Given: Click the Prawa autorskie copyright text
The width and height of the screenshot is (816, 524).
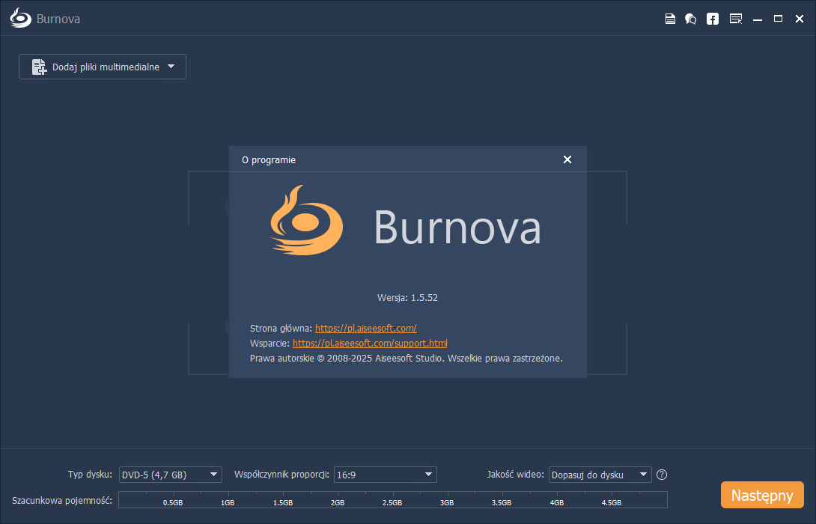Looking at the screenshot, I should point(406,359).
